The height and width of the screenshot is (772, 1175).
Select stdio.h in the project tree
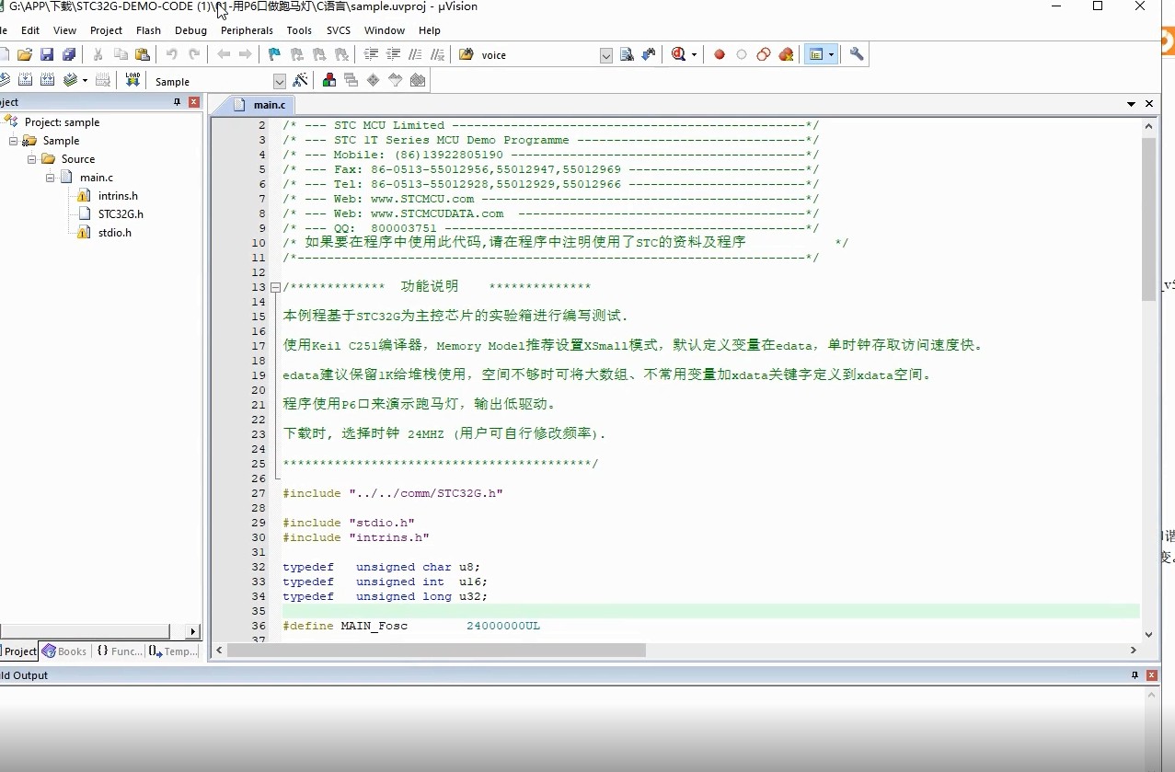115,233
